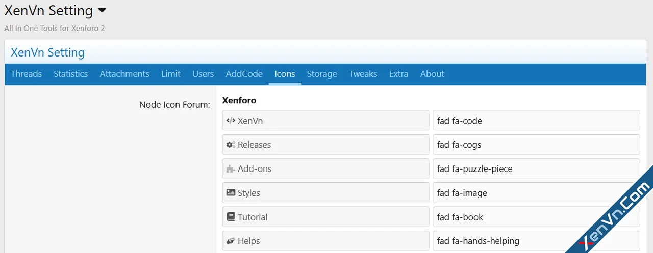The width and height of the screenshot is (653, 253).
Task: Click the puzzle piece icon beside Add-ons
Action: (x=231, y=169)
